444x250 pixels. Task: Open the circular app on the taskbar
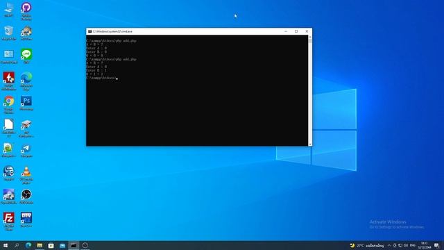(x=85, y=245)
